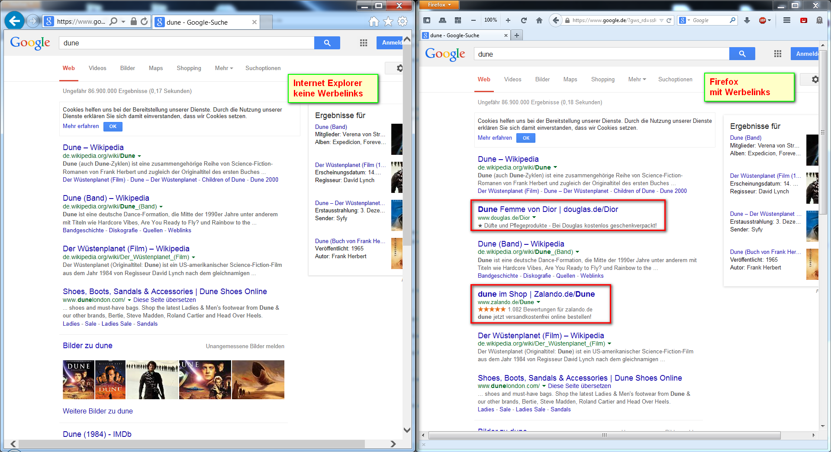Open Internet Explorer favorites star
Screen dimensions: 831x452
(x=388, y=21)
